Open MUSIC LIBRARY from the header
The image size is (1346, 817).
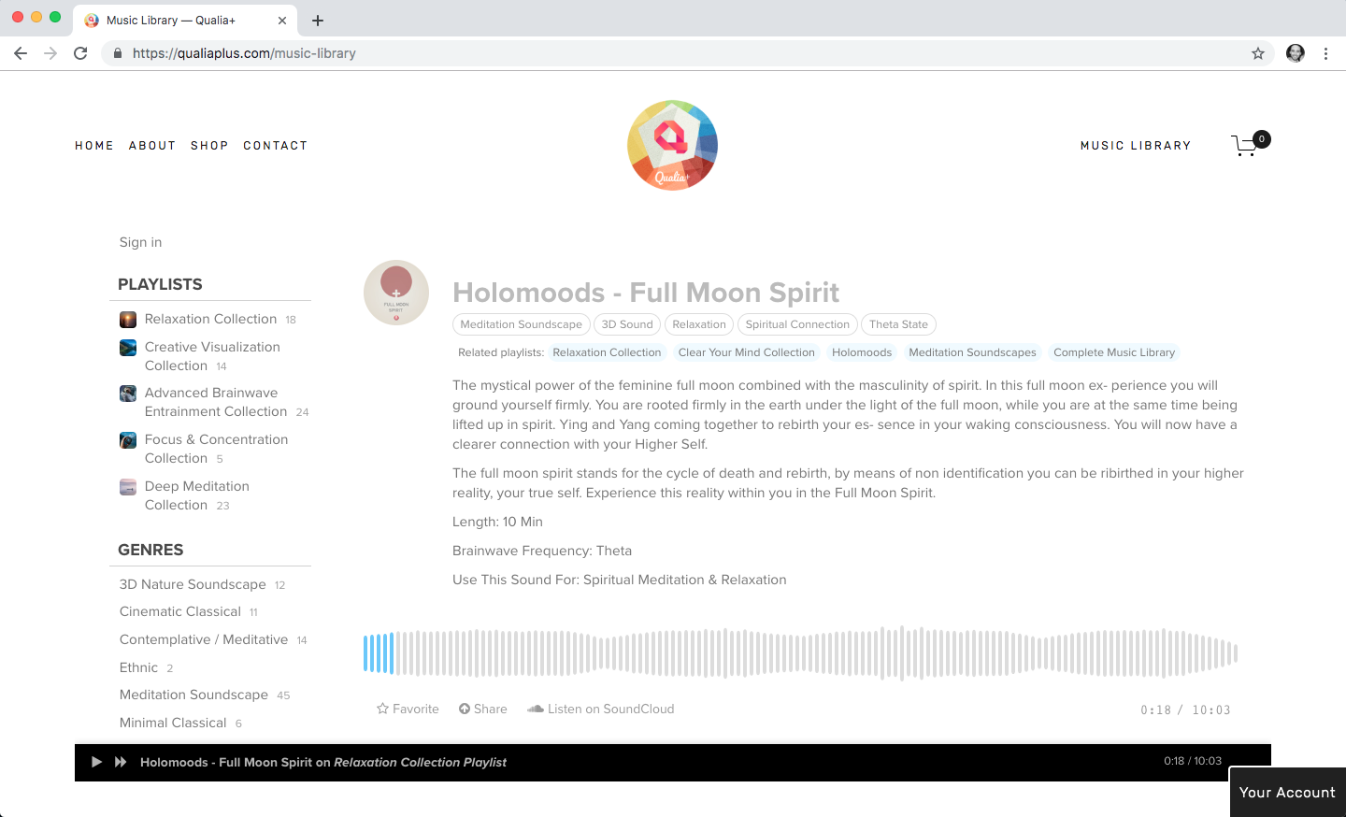point(1136,146)
